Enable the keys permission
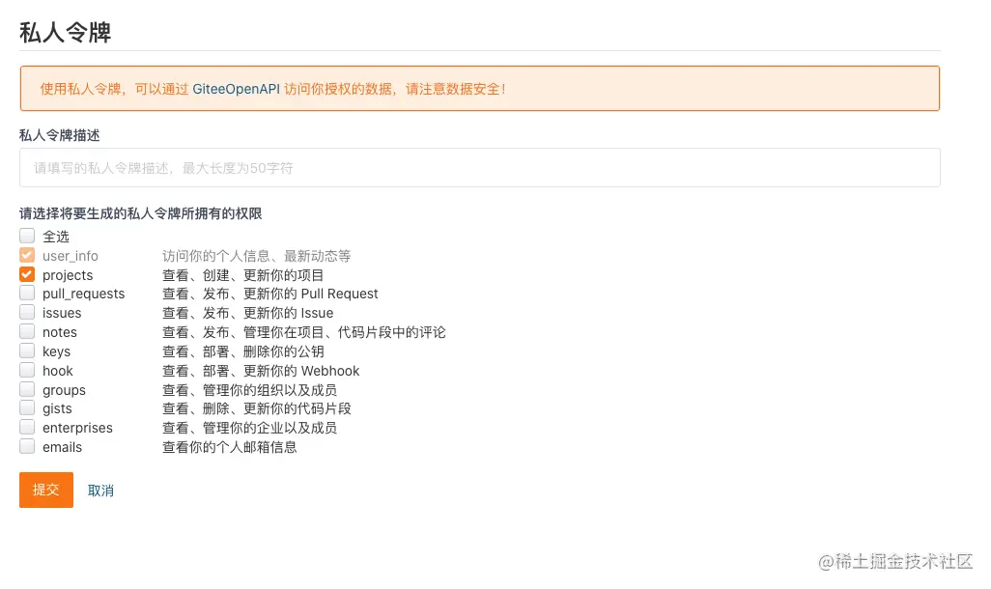991x589 pixels. pyautogui.click(x=26, y=351)
